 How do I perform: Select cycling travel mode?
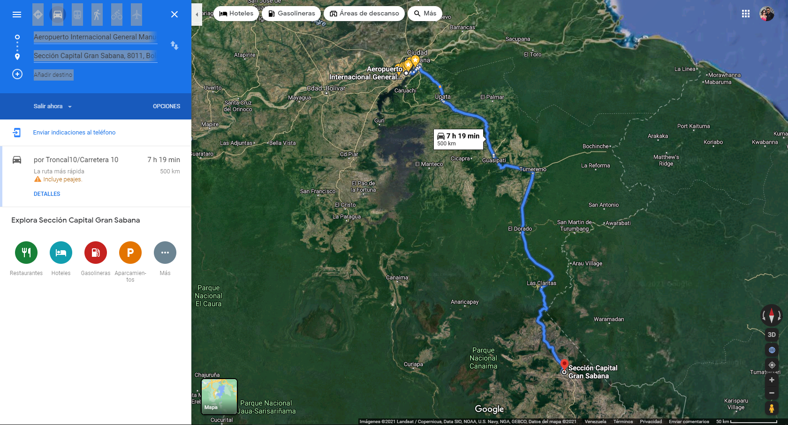(117, 15)
